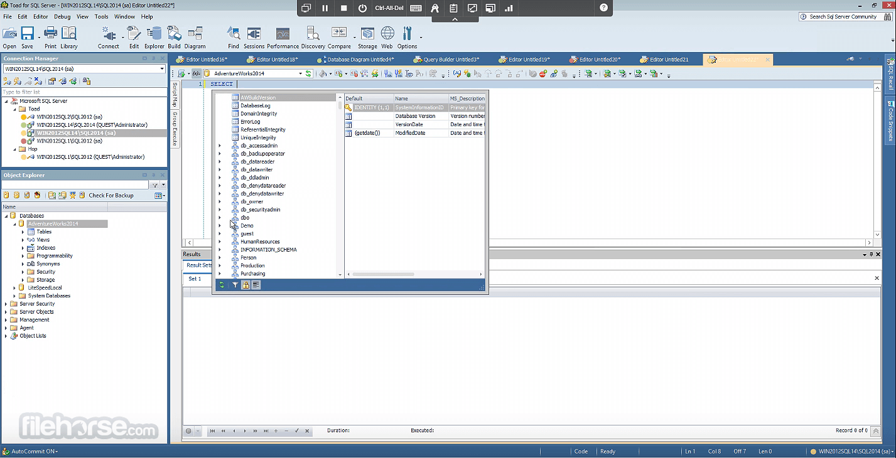
Task: Open the Diagram tool
Action: point(195,38)
